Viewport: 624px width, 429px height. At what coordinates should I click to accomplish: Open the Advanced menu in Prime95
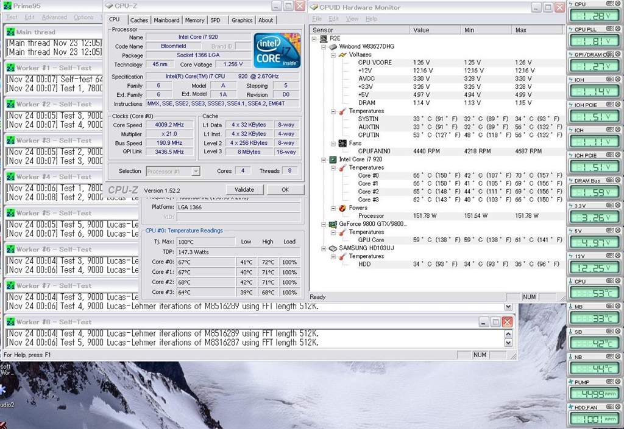[54, 18]
